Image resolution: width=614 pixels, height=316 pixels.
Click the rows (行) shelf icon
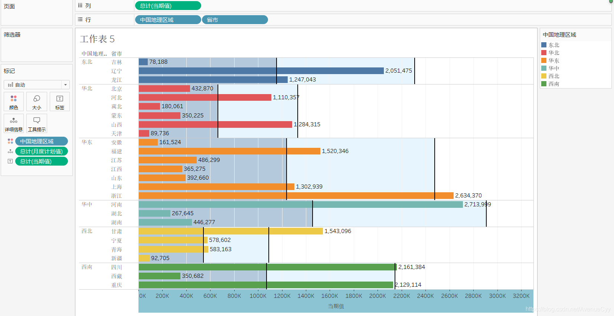pyautogui.click(x=80, y=19)
